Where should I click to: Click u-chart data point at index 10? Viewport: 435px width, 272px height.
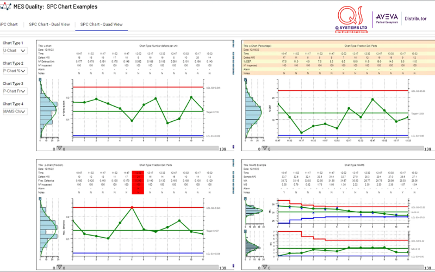191,97
